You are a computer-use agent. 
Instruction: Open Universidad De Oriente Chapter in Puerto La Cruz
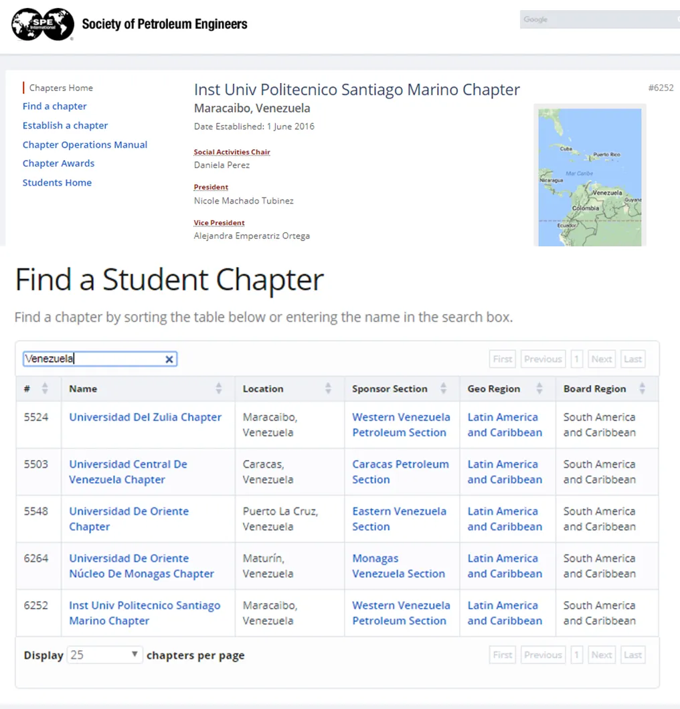(129, 519)
